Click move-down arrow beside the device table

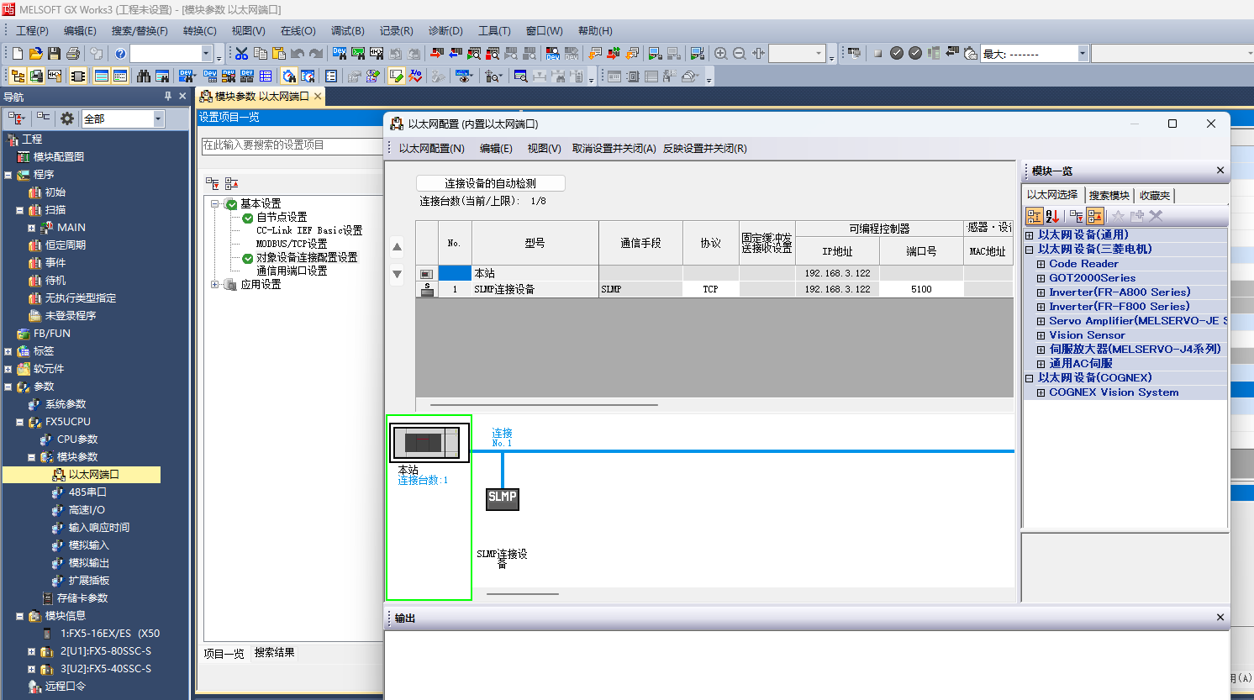tap(398, 274)
